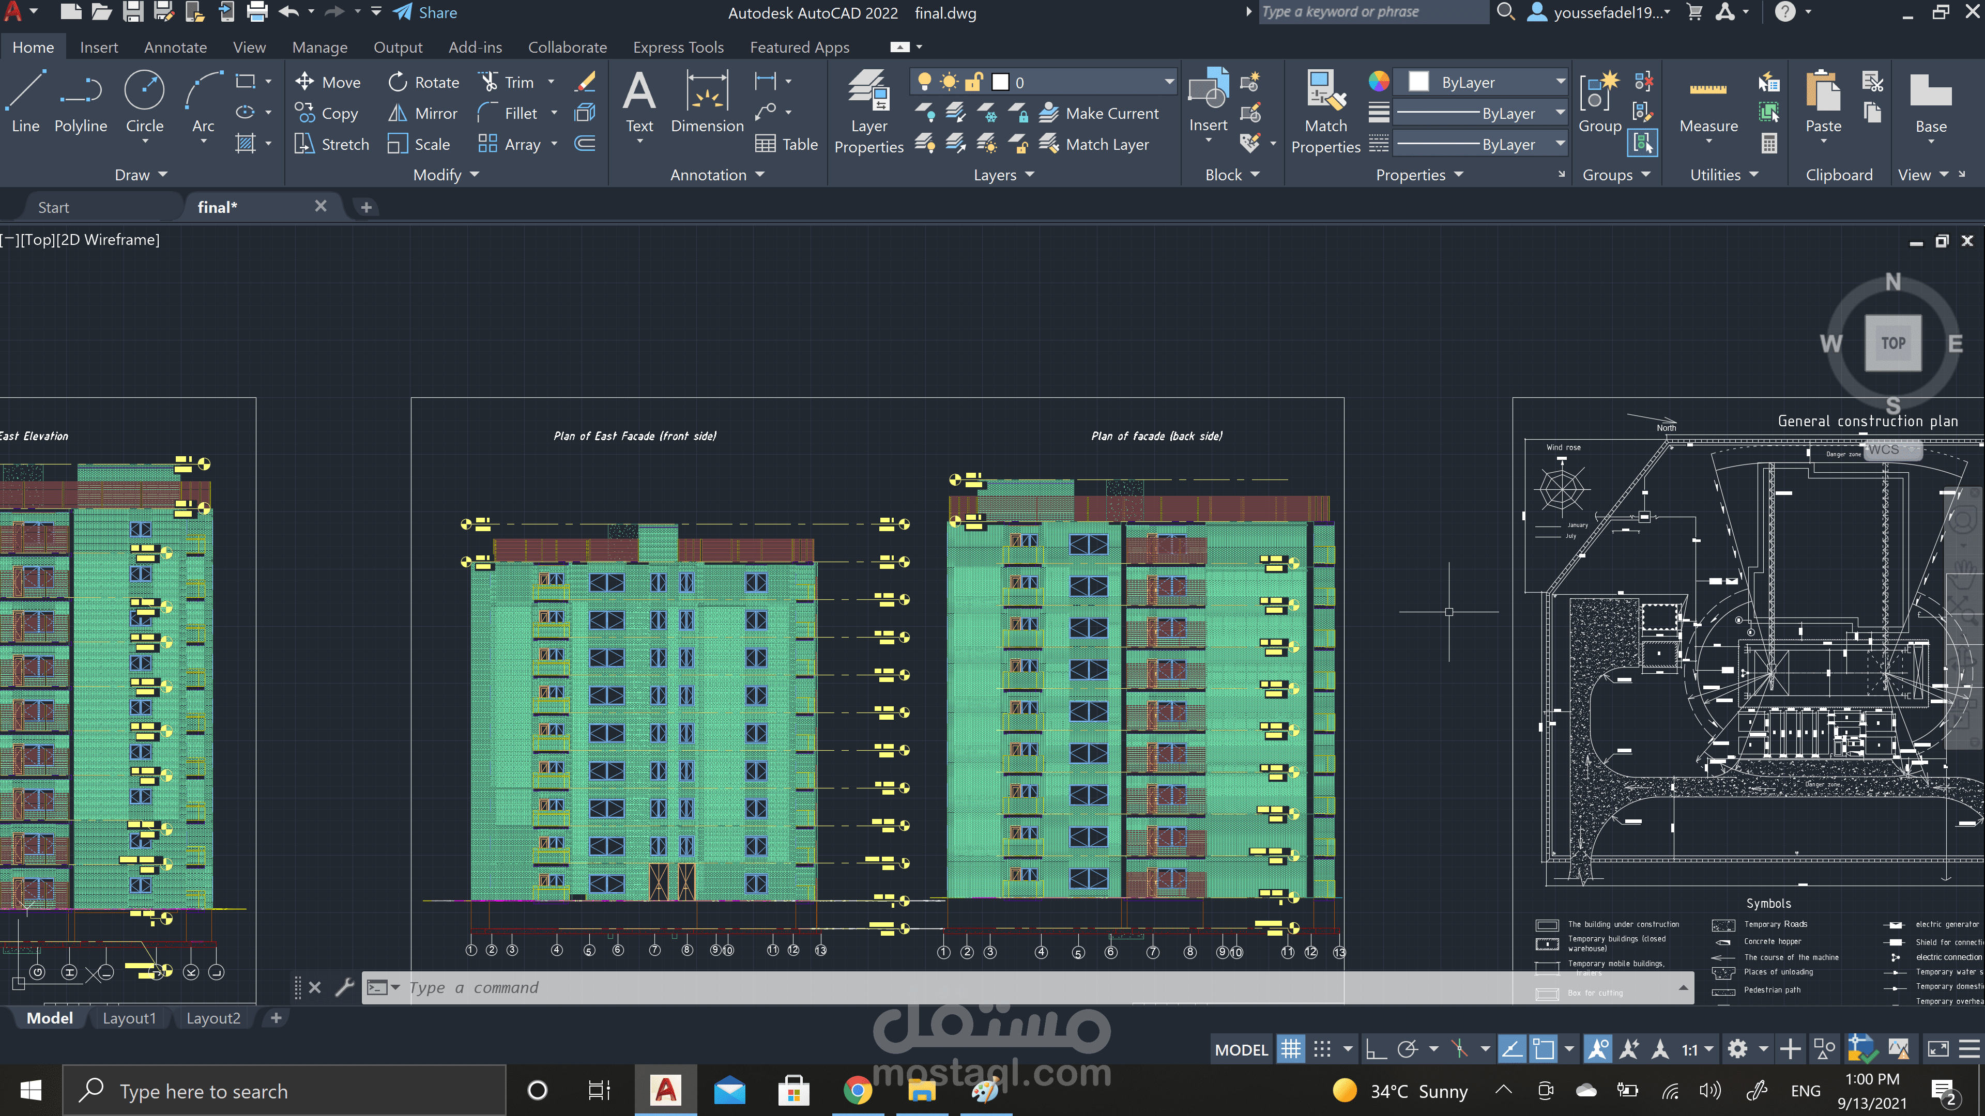This screenshot has width=1985, height=1116.
Task: Toggle ortho mode in status bar
Action: 1376,1049
